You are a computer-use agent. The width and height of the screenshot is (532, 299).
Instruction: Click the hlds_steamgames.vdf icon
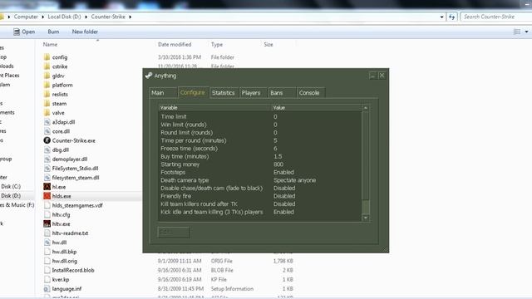coord(47,205)
